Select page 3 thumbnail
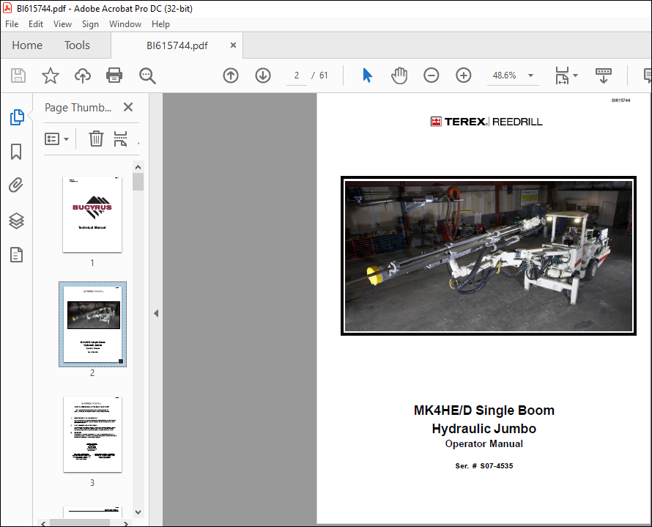The height and width of the screenshot is (527, 652). tap(92, 434)
